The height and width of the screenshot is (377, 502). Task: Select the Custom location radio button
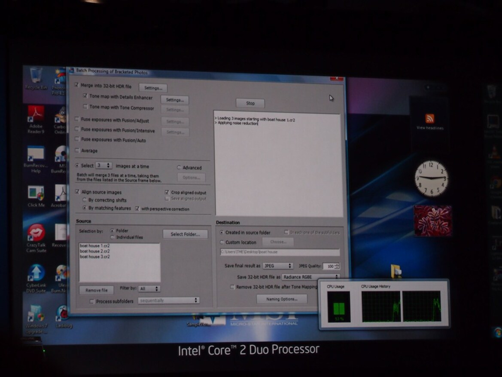(x=222, y=242)
